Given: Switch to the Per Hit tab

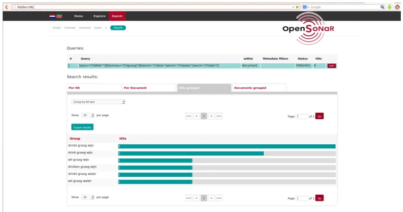Looking at the screenshot, I should pos(94,88).
